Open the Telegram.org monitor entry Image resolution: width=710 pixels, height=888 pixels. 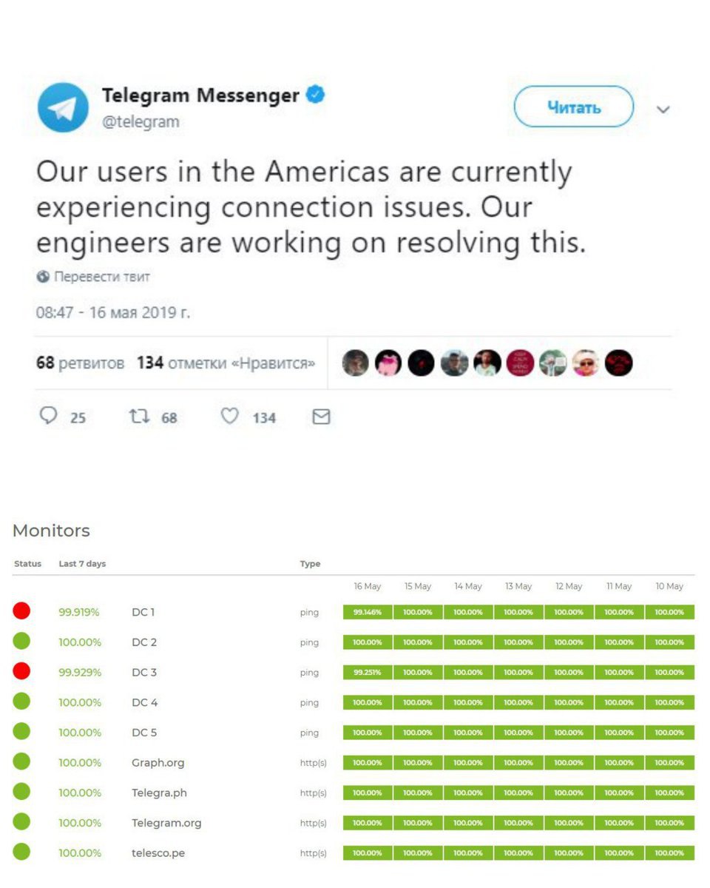tap(166, 823)
